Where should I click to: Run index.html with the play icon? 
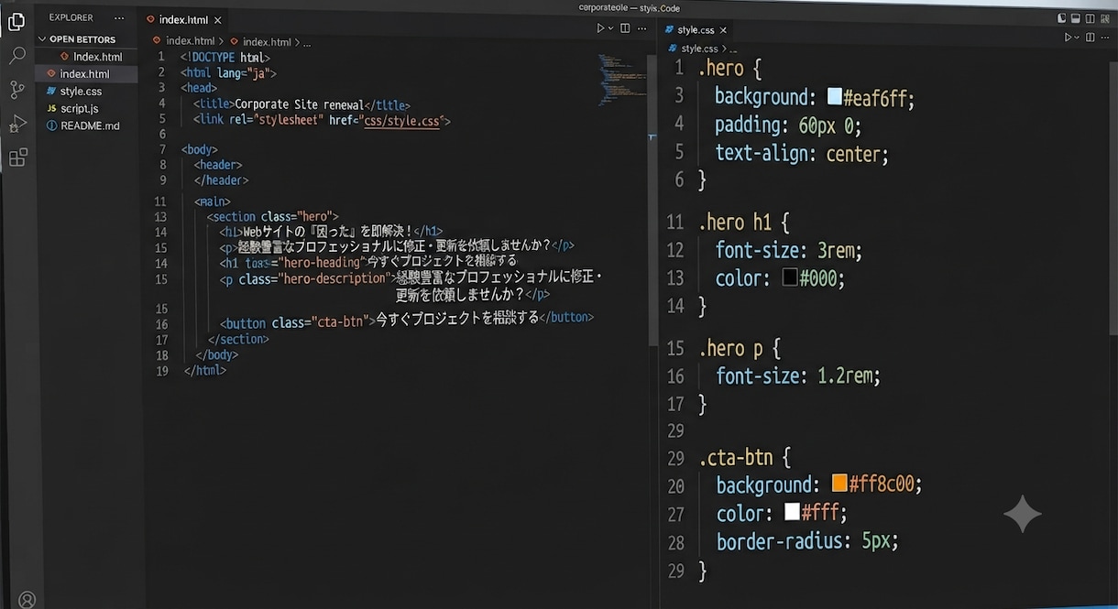click(601, 28)
